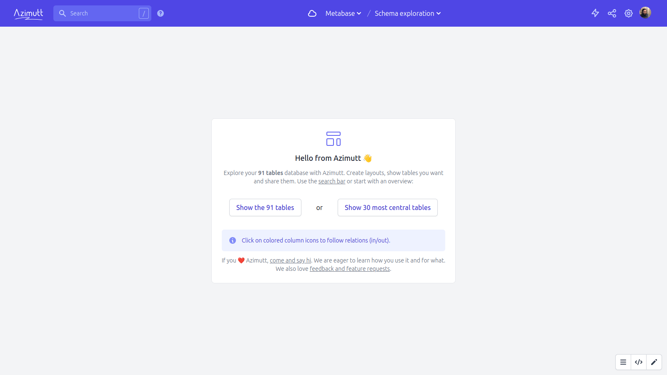Viewport: 667px width, 375px height.
Task: Expand the Schema exploration layout dropdown
Action: pos(407,13)
